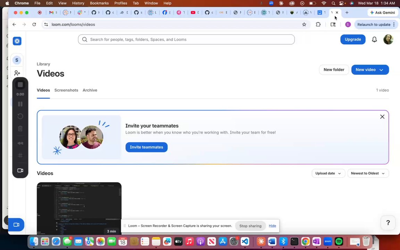Open the help question mark button
400x250 pixels.
(388, 223)
